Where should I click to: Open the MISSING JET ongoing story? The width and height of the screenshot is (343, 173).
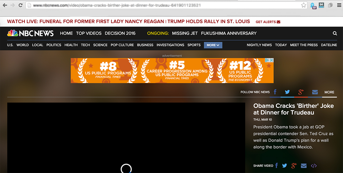pos(185,33)
